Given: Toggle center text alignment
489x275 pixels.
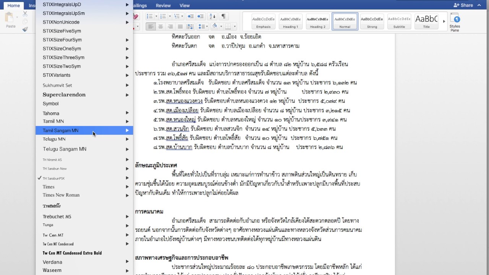Looking at the screenshot, I should [x=161, y=26].
